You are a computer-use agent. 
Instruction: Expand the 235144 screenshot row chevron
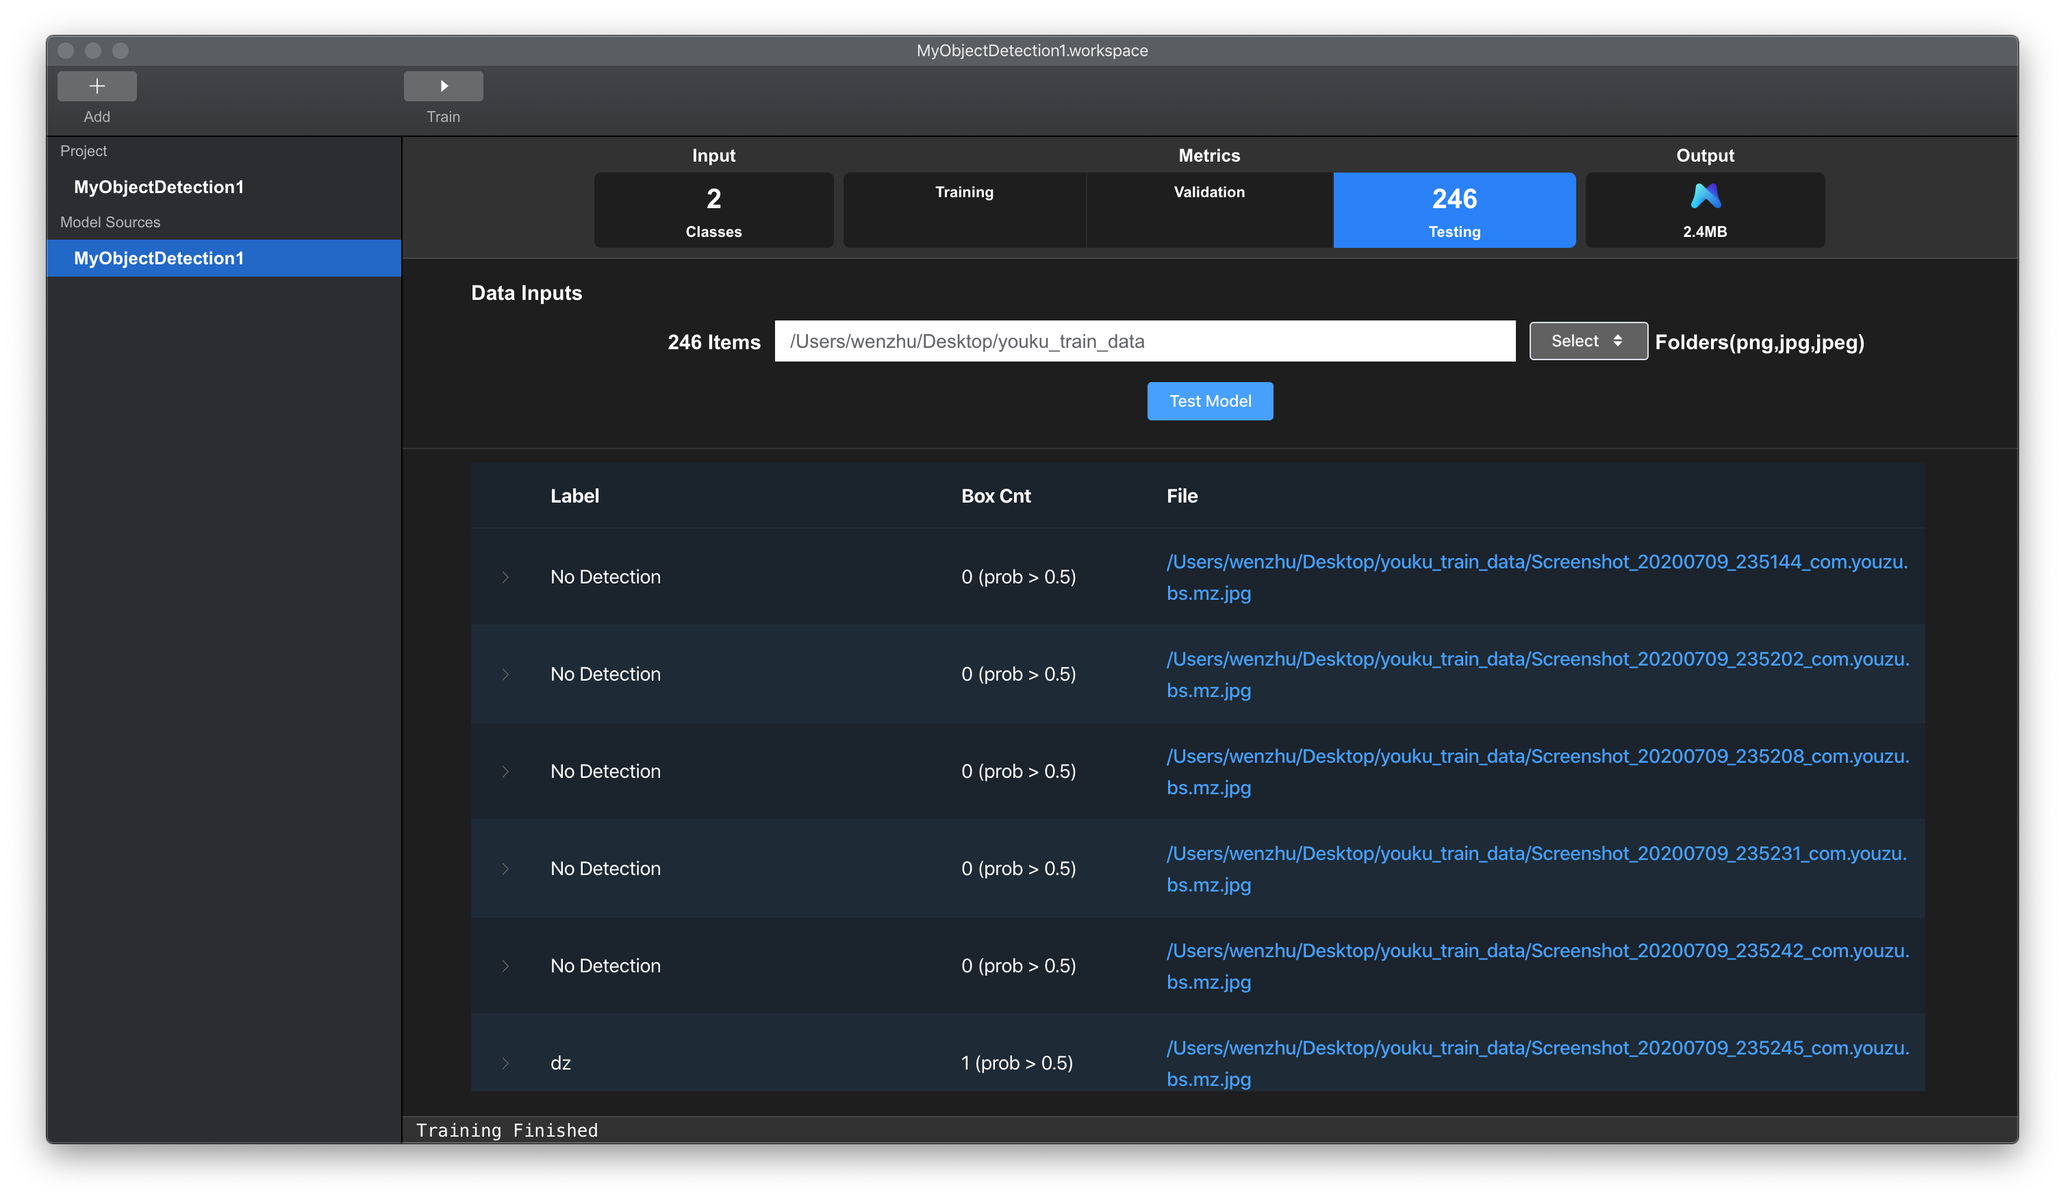click(x=505, y=577)
